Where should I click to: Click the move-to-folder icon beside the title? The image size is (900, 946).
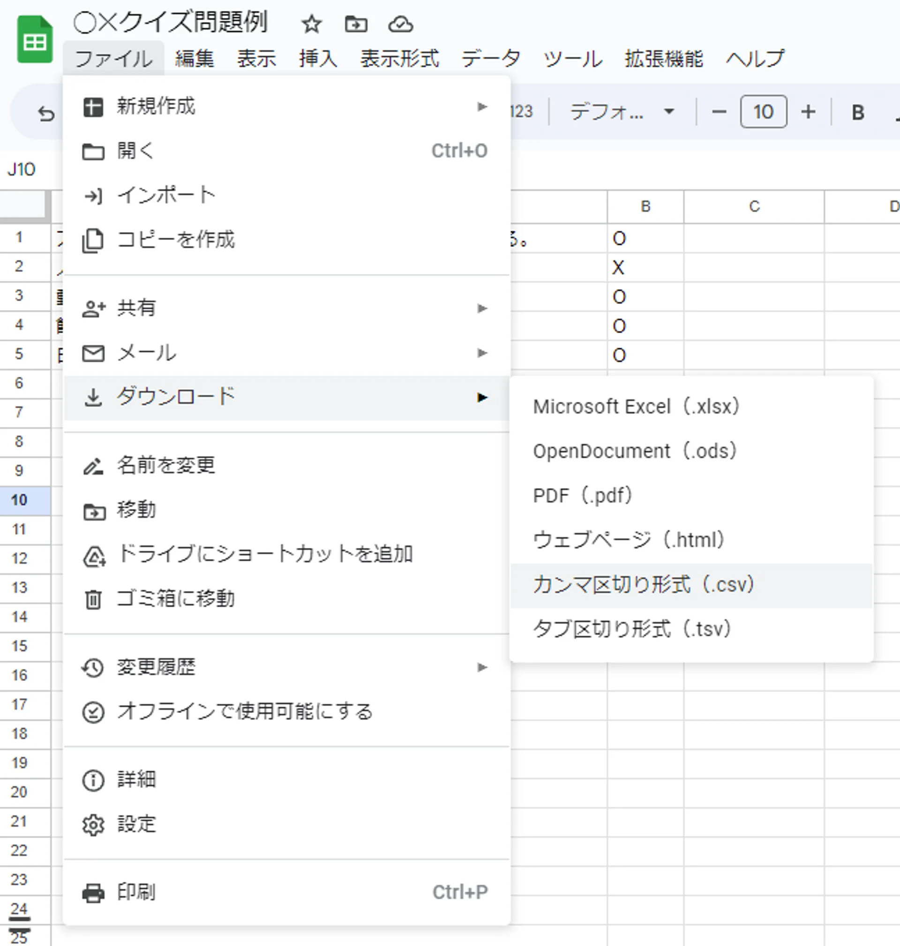coord(356,24)
